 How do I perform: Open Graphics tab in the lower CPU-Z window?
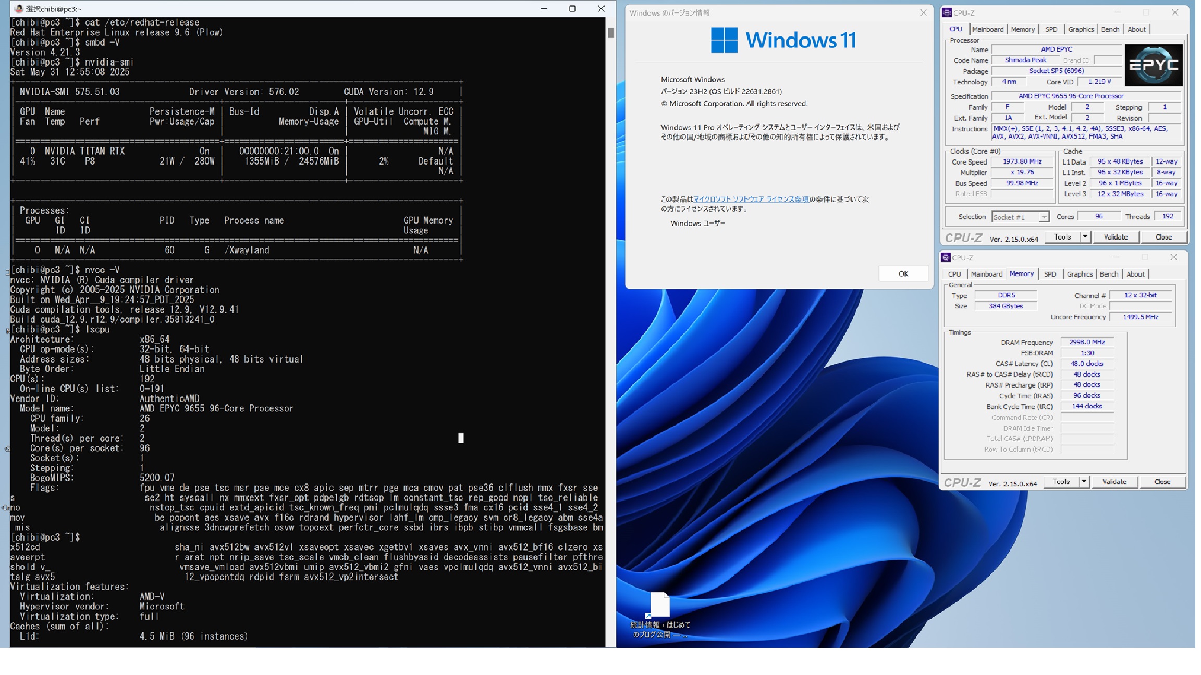[x=1079, y=274]
